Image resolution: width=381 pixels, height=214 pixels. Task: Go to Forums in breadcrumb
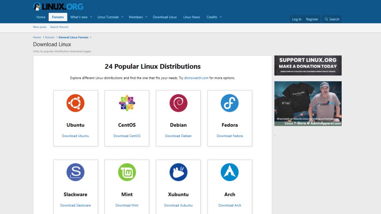pyautogui.click(x=49, y=37)
